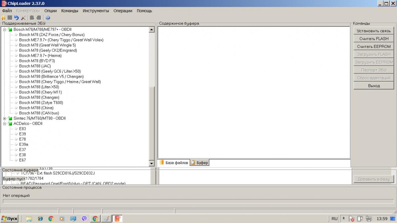The image size is (397, 223).
Task: Click the gray square stop icon in toolbar
Action: tap(10, 18)
